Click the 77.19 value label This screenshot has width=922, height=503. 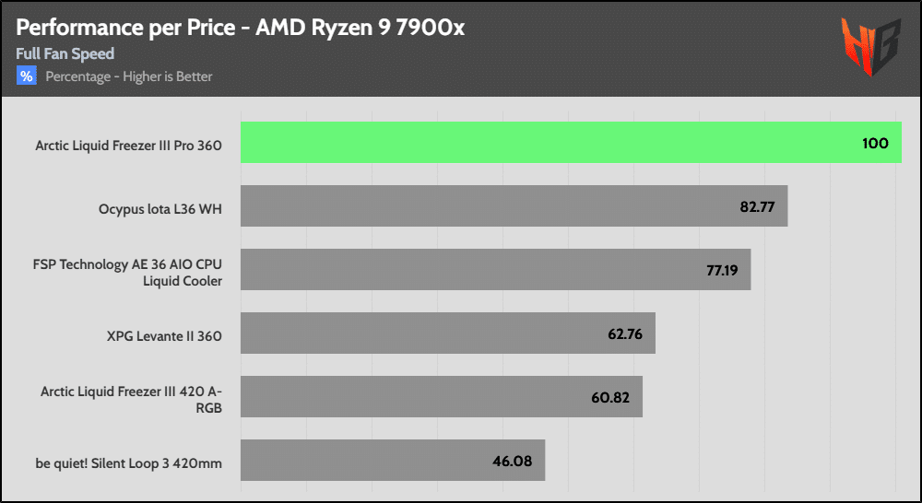point(720,270)
